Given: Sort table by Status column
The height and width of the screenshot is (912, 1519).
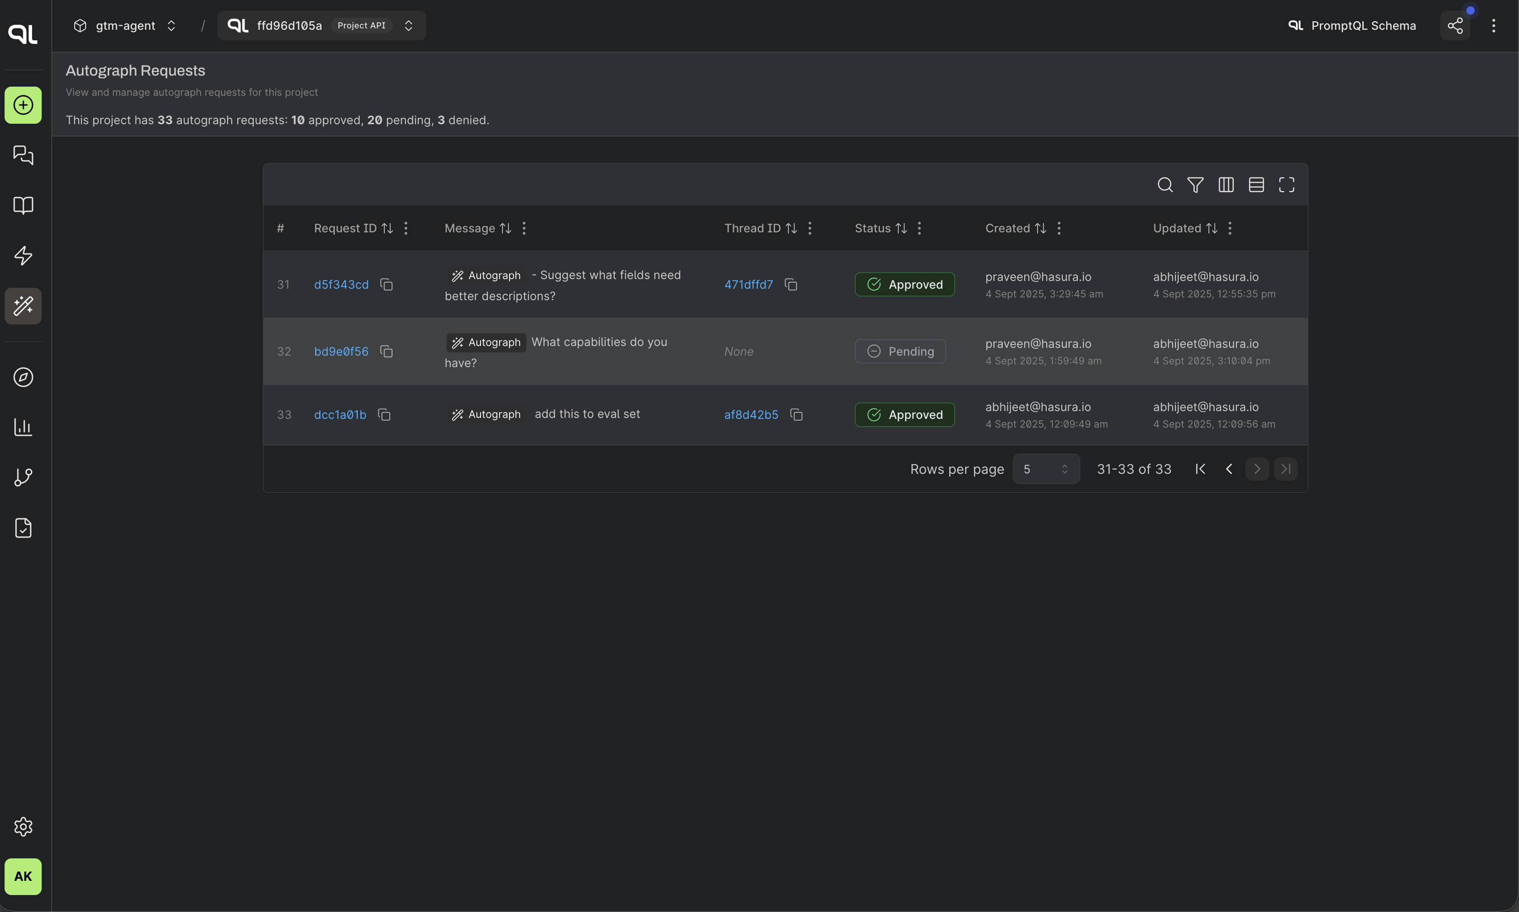Looking at the screenshot, I should tap(901, 229).
